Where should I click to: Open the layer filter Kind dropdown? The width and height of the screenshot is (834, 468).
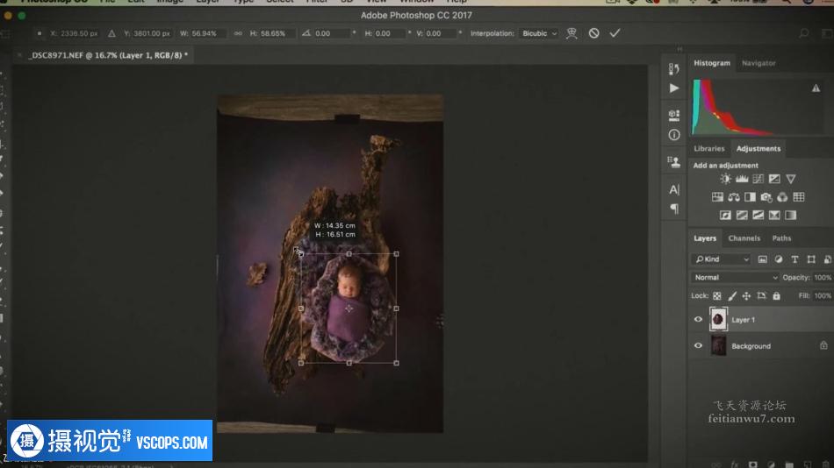[723, 259]
